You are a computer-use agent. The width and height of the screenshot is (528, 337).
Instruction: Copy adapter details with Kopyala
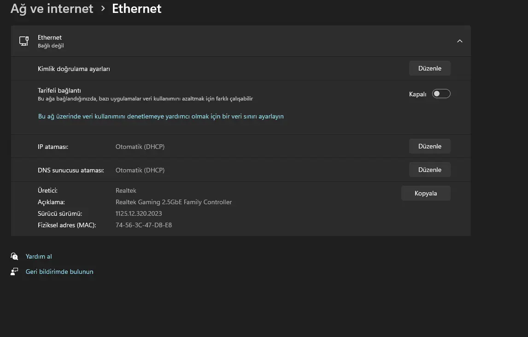(x=426, y=194)
